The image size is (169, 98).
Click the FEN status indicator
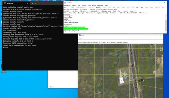163,8
